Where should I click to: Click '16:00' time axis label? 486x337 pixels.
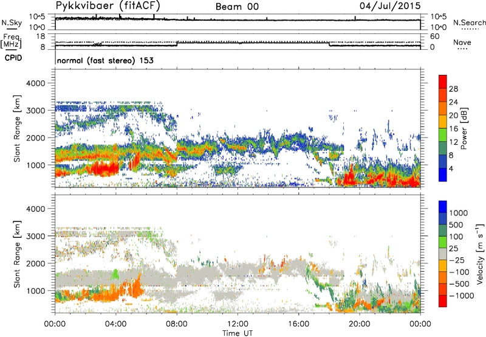(x=298, y=324)
